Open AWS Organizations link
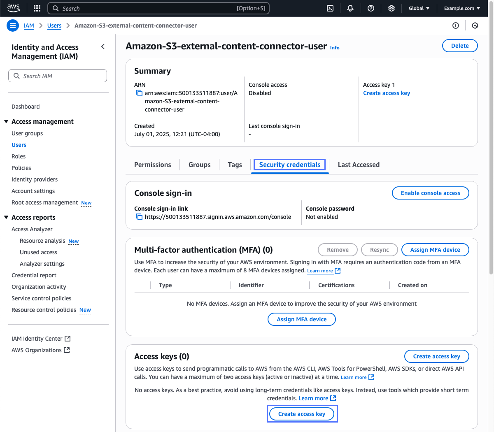The image size is (494, 432). (37, 350)
